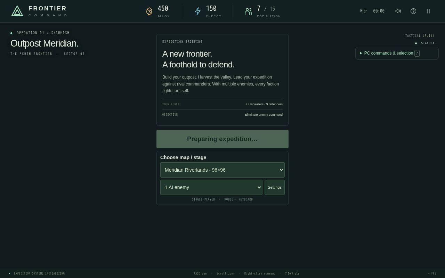Screen dimensions: 445x278
Task: Click SECTOR 07 subtitle text
Action: pyautogui.click(x=74, y=54)
